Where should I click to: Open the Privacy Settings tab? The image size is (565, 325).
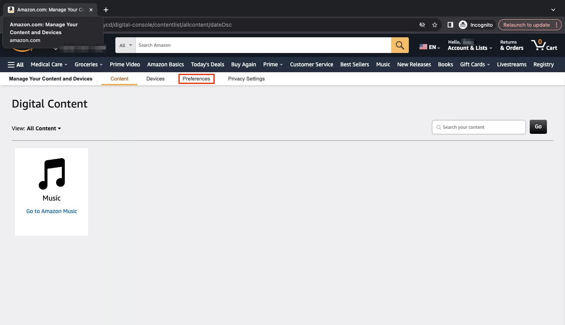click(x=246, y=79)
